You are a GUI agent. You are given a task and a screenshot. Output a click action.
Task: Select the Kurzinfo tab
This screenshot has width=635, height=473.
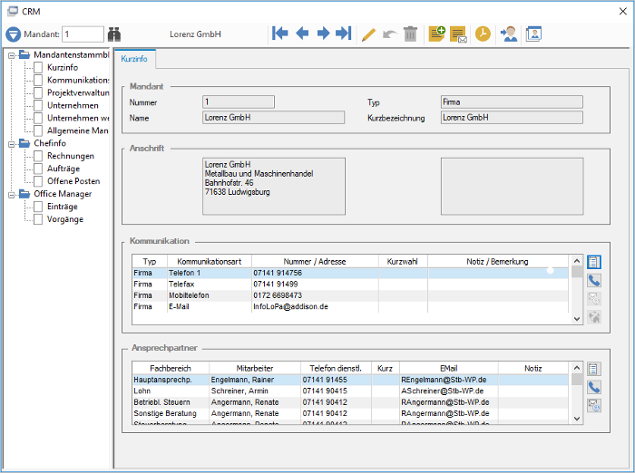click(134, 59)
